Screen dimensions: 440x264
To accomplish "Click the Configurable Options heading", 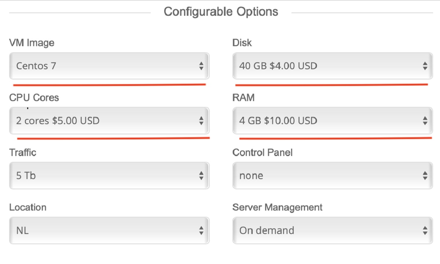I will point(221,12).
